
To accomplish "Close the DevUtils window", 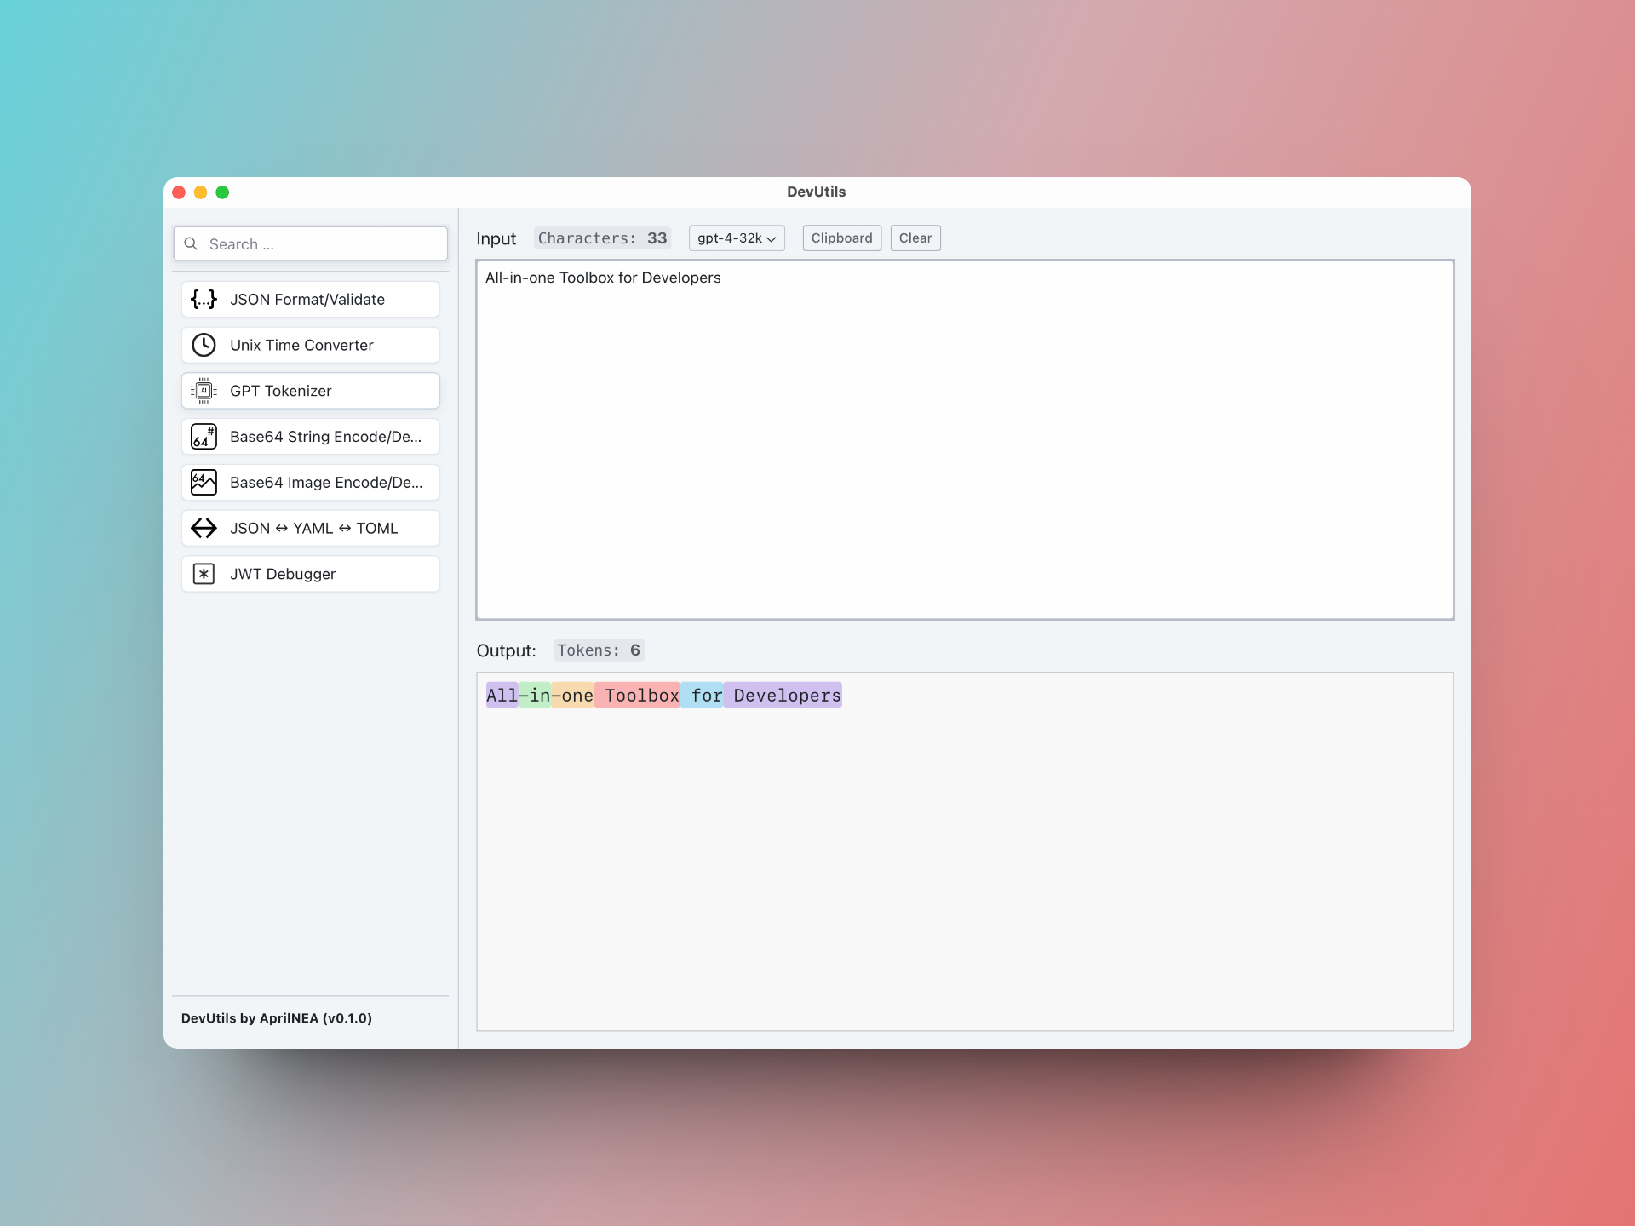I will tap(179, 192).
